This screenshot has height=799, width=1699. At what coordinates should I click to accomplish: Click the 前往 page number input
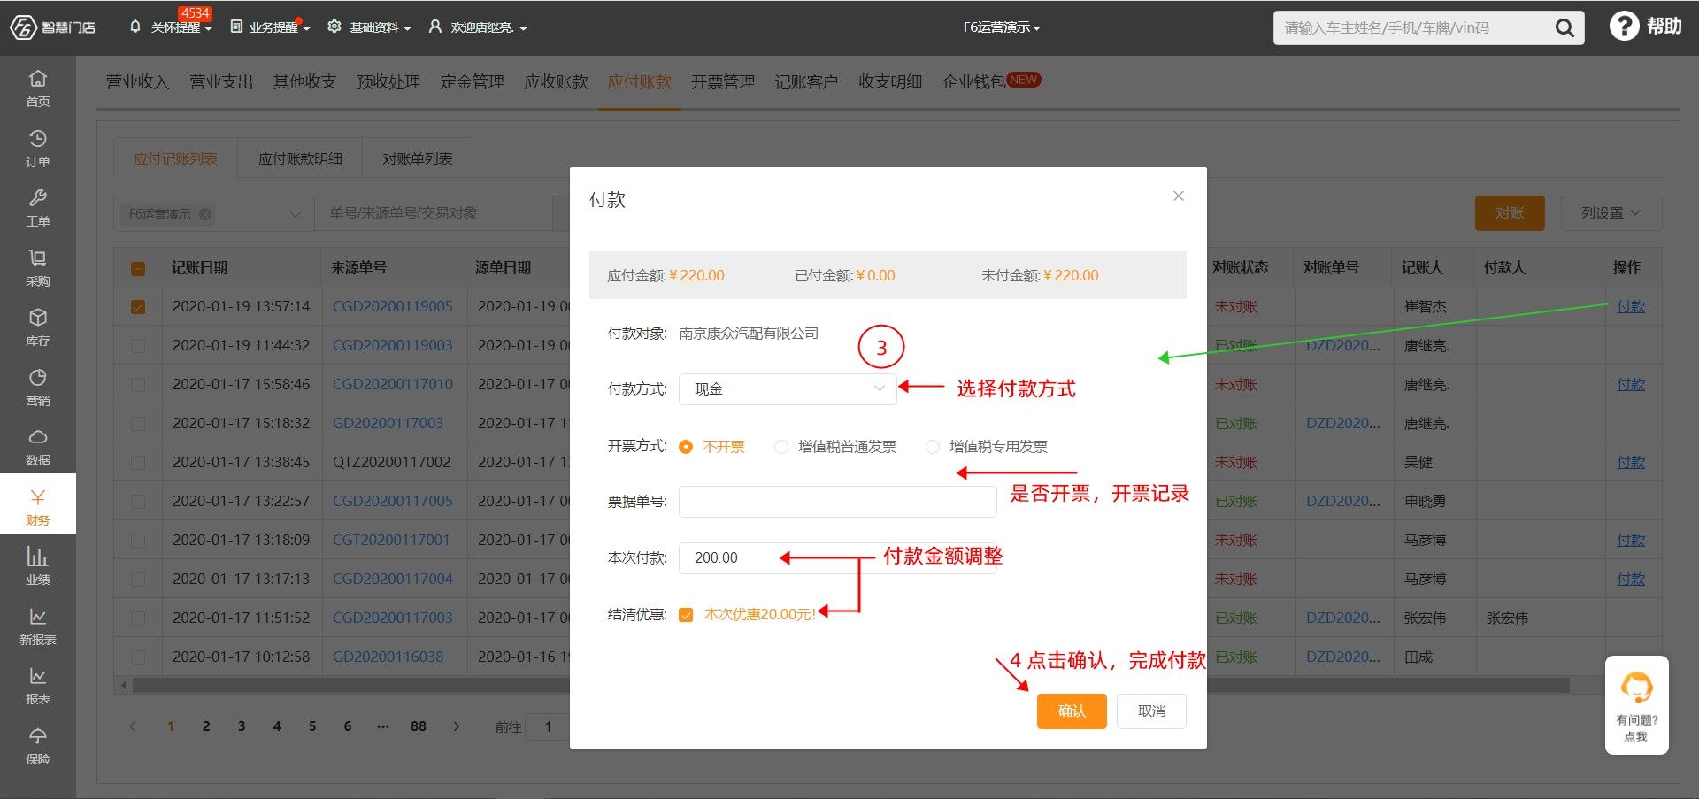(x=548, y=727)
